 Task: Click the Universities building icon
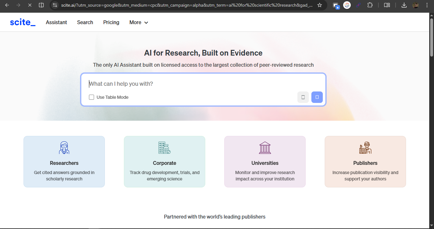[x=265, y=147]
